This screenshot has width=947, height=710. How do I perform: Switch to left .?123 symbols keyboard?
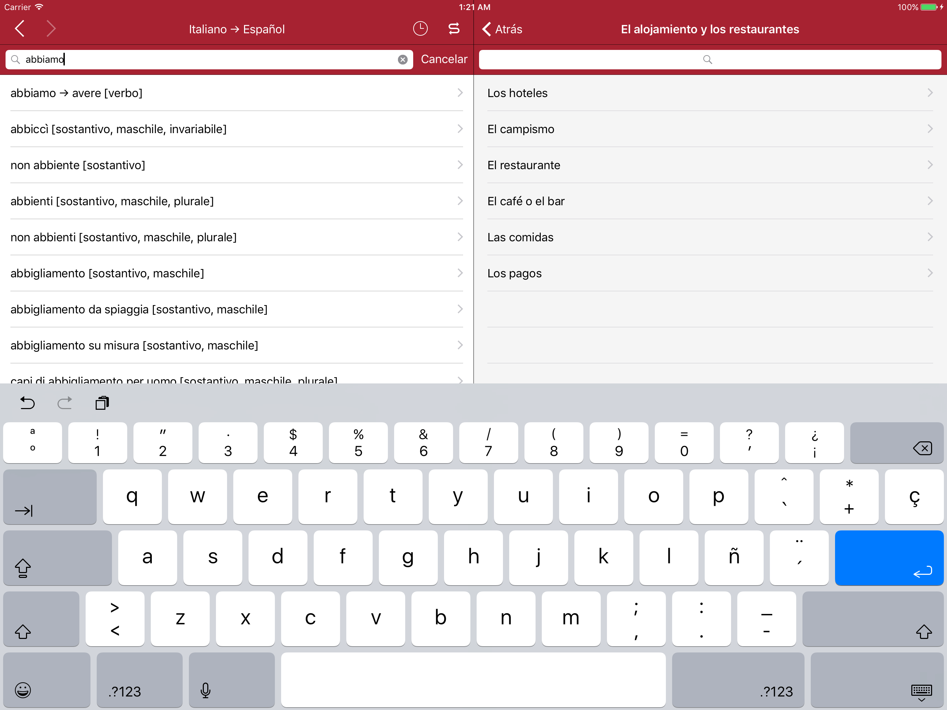click(x=139, y=680)
